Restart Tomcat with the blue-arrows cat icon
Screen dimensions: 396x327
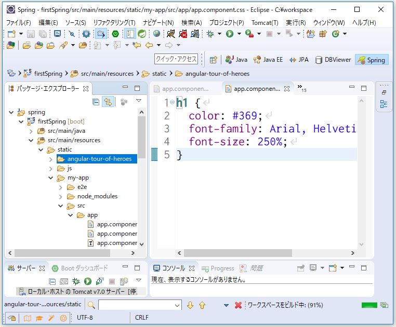[195, 34]
